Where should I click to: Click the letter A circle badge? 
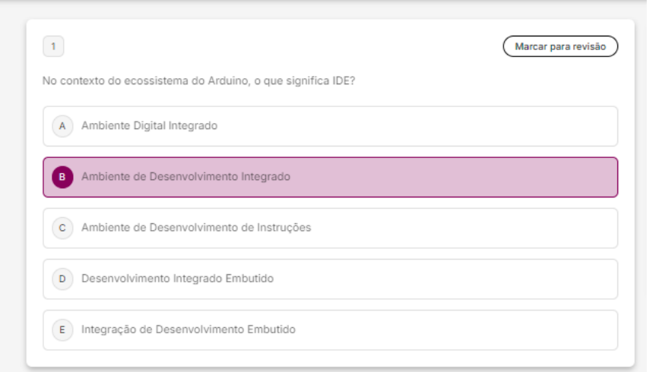point(62,126)
